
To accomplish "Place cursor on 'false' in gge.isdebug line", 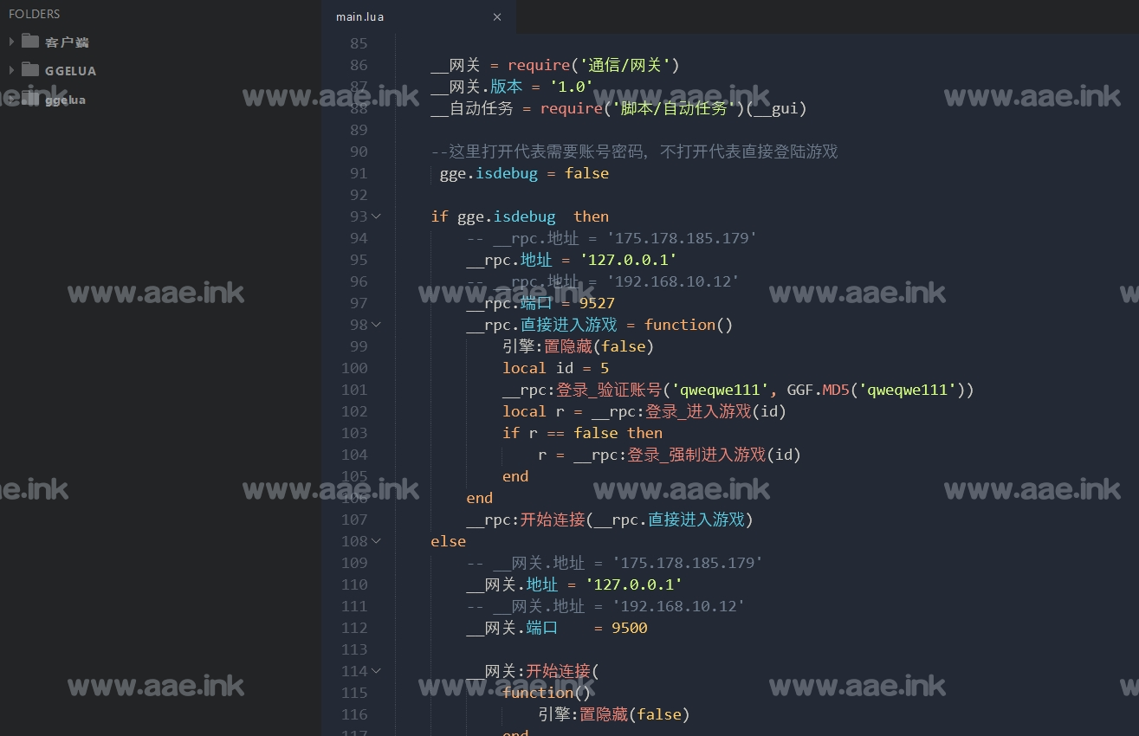I will 586,173.
